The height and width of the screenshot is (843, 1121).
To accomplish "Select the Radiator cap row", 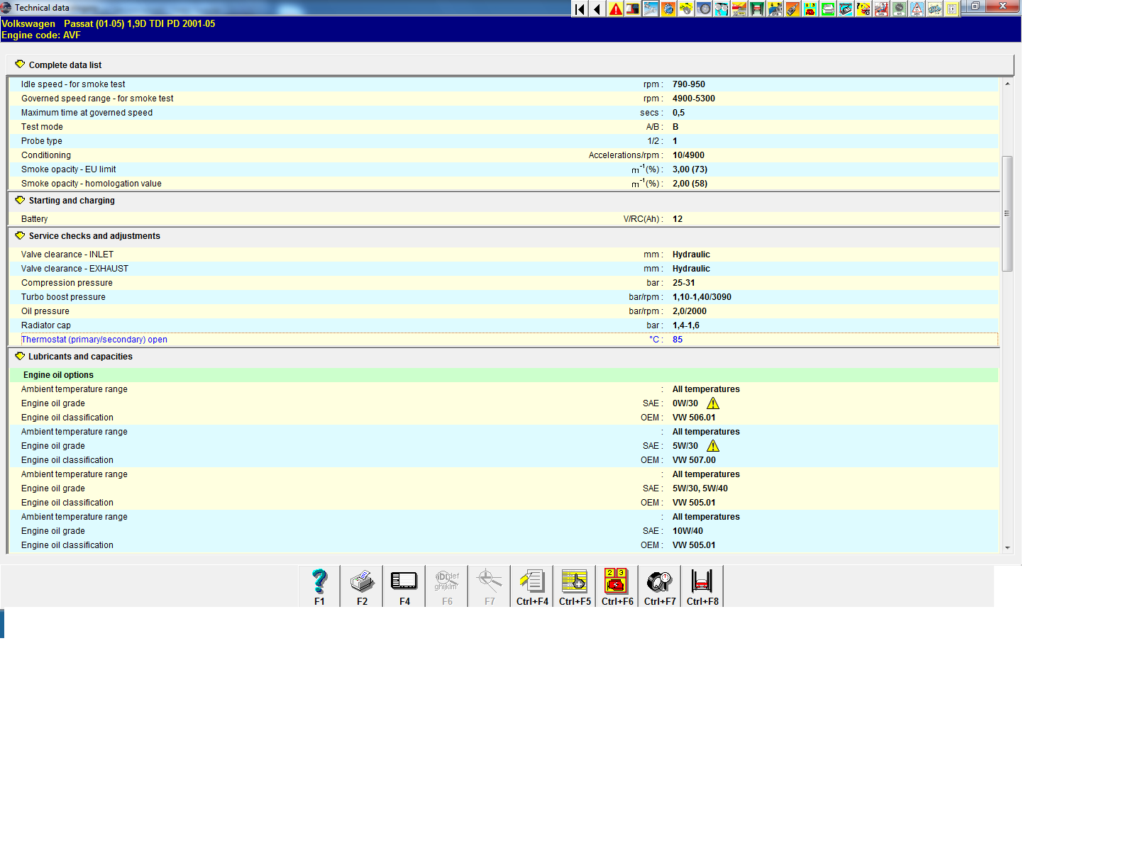I will coord(504,325).
